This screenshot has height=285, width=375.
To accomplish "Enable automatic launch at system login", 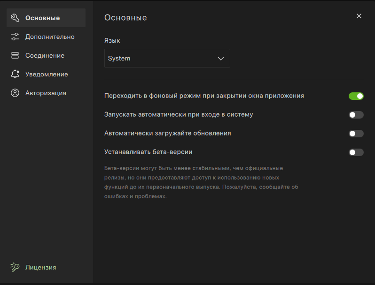I will click(x=356, y=115).
